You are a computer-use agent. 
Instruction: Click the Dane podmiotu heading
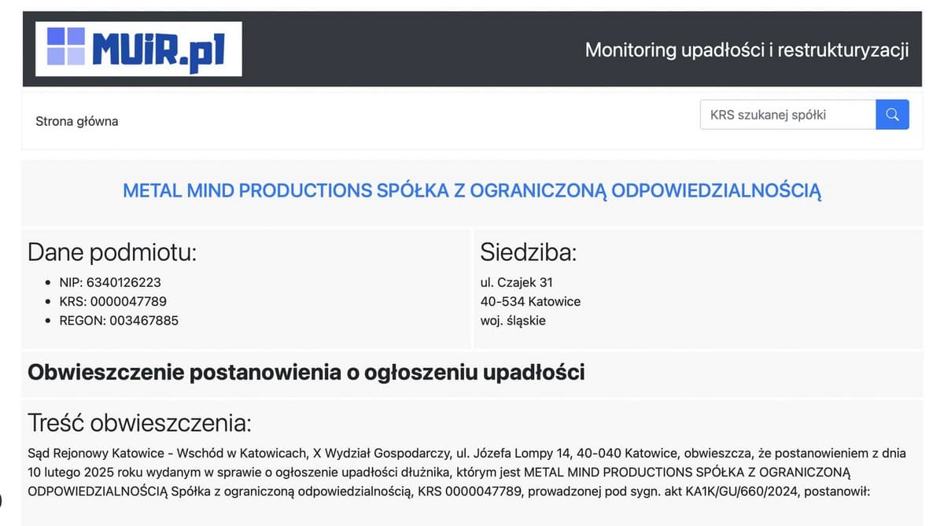[112, 252]
